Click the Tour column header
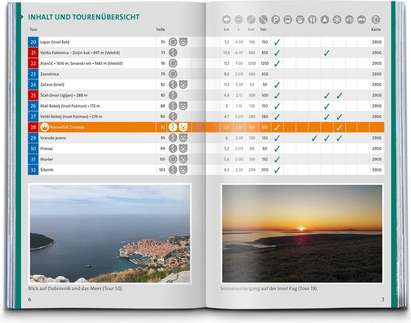 [33, 29]
